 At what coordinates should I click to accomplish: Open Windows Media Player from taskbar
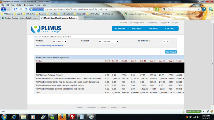[x=33, y=117]
